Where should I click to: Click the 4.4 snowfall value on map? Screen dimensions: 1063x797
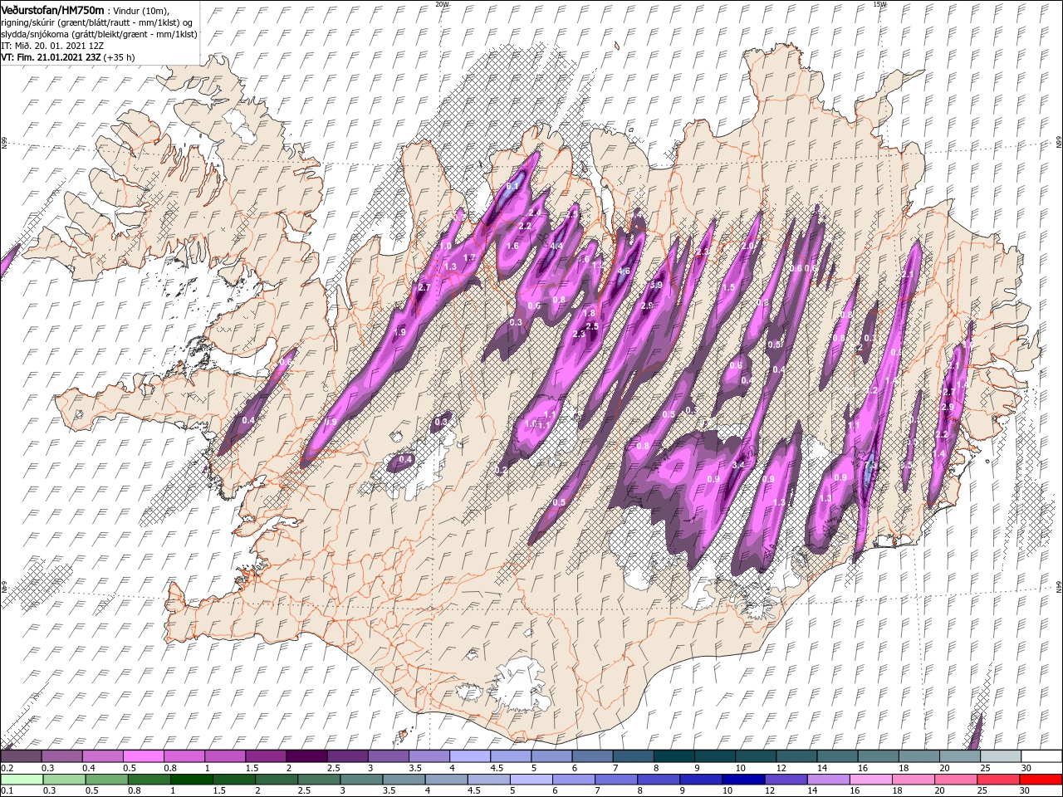click(556, 246)
